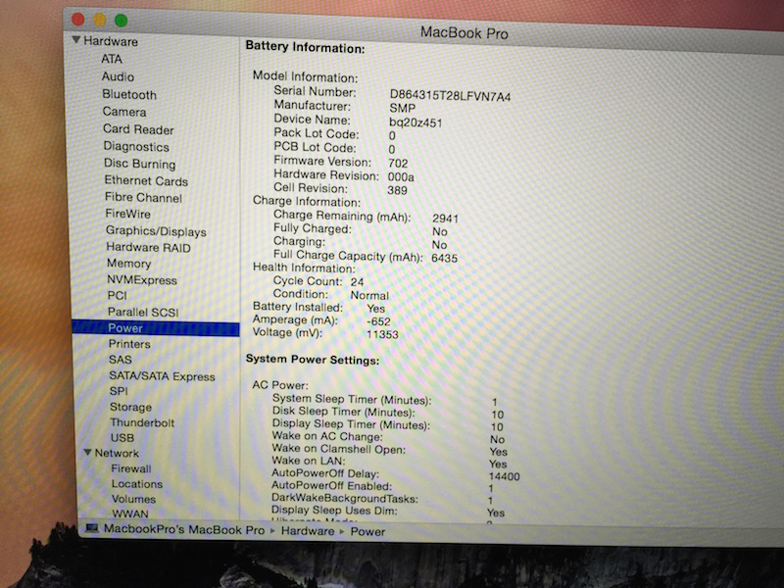The width and height of the screenshot is (784, 588).
Task: Click the computer icon in path bar
Action: pos(92,528)
